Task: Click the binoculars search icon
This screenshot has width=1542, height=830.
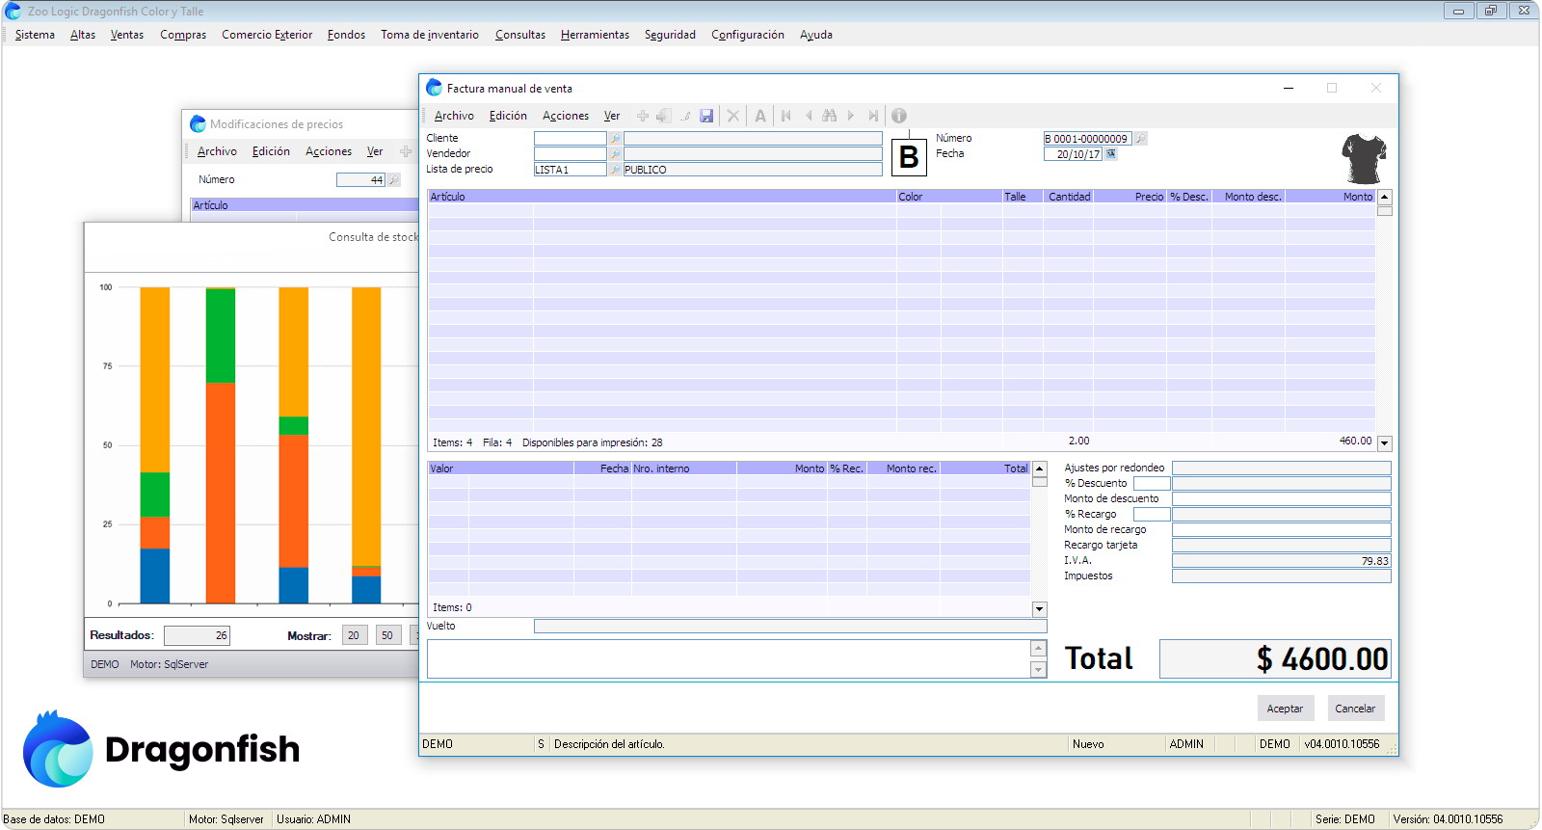Action: 830,116
